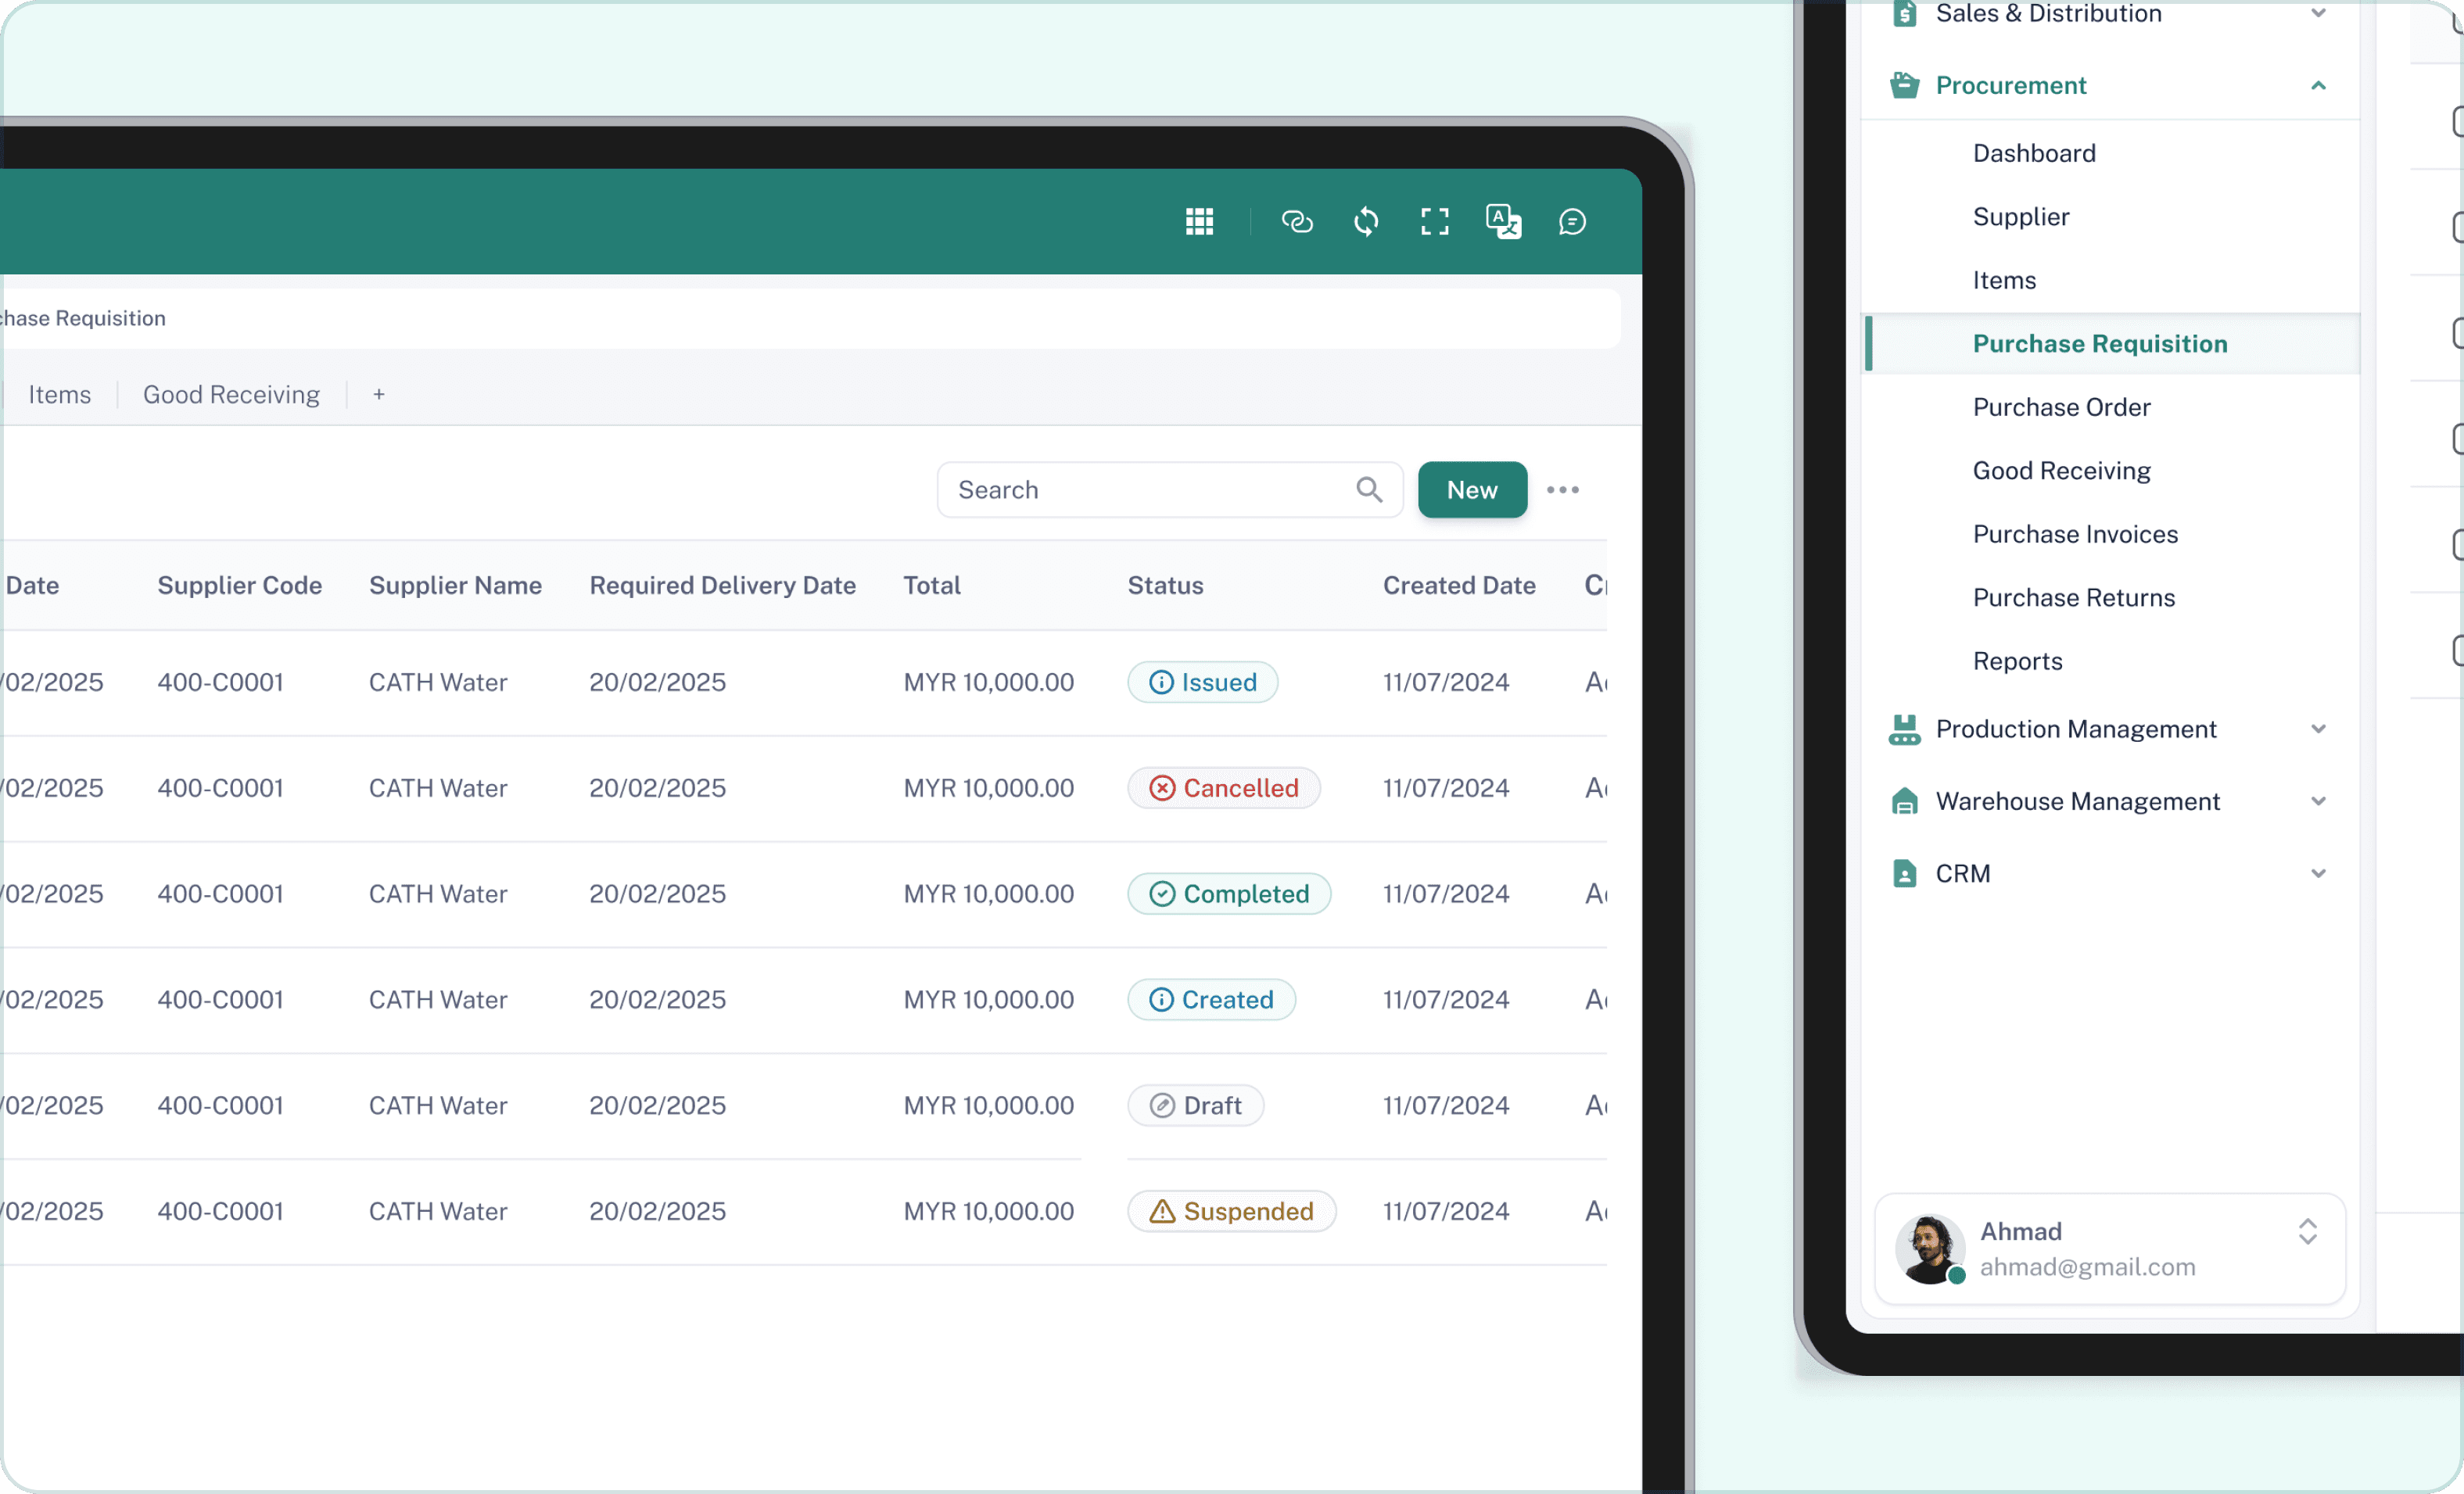Click the Required Delivery Date column header
The width and height of the screenshot is (2464, 1494).
click(722, 585)
